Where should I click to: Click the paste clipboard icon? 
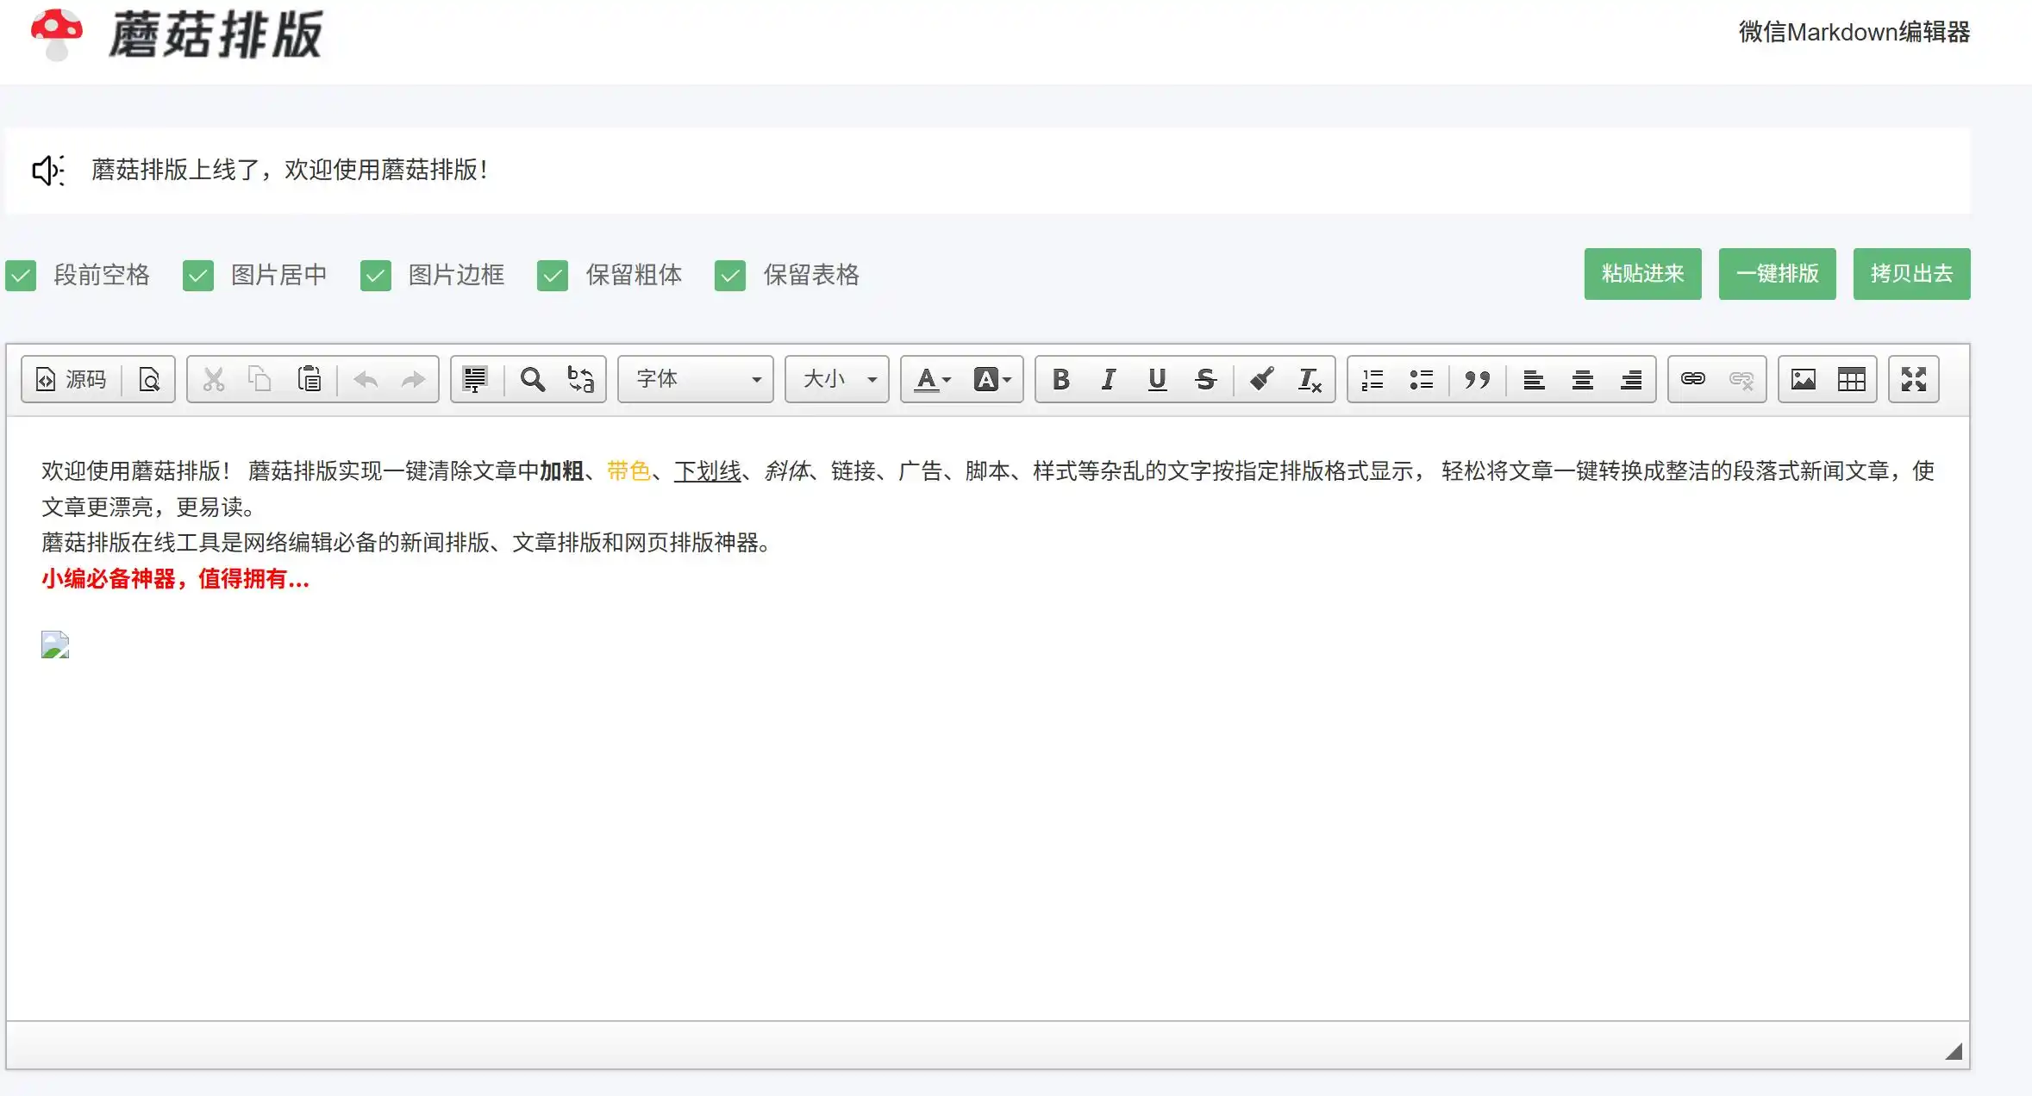pos(309,379)
